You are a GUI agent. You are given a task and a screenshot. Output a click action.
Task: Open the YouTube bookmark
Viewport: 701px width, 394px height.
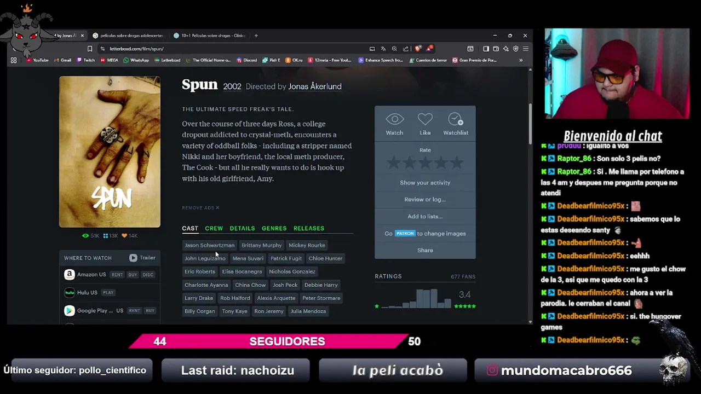tap(37, 60)
